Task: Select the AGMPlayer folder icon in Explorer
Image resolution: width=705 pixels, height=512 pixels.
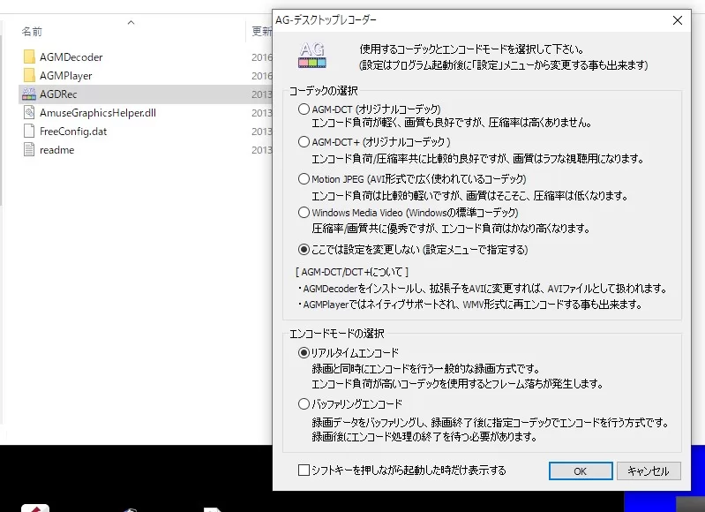Action: pyautogui.click(x=29, y=75)
